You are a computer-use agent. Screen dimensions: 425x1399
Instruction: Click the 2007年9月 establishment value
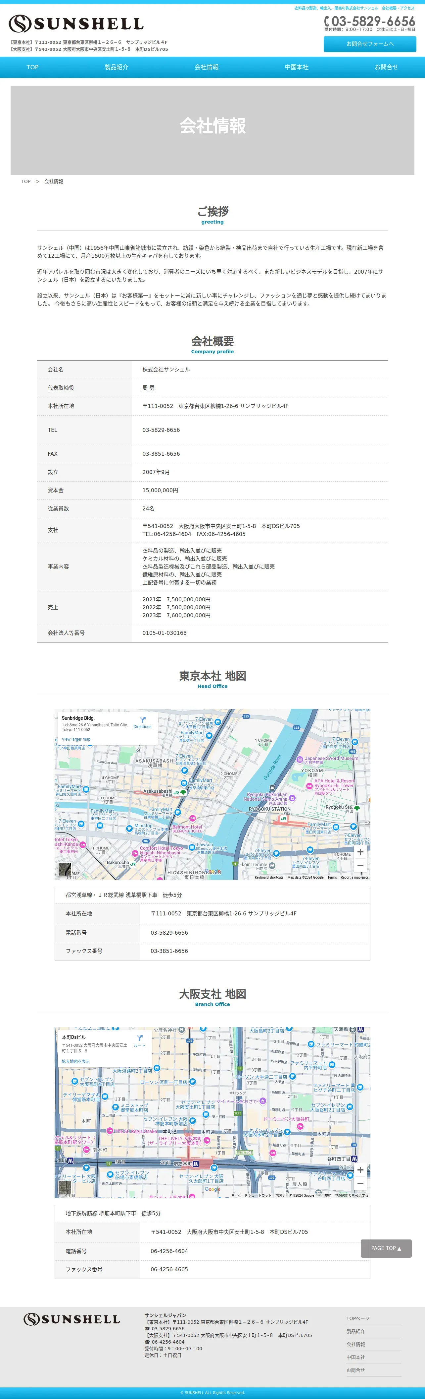click(156, 472)
